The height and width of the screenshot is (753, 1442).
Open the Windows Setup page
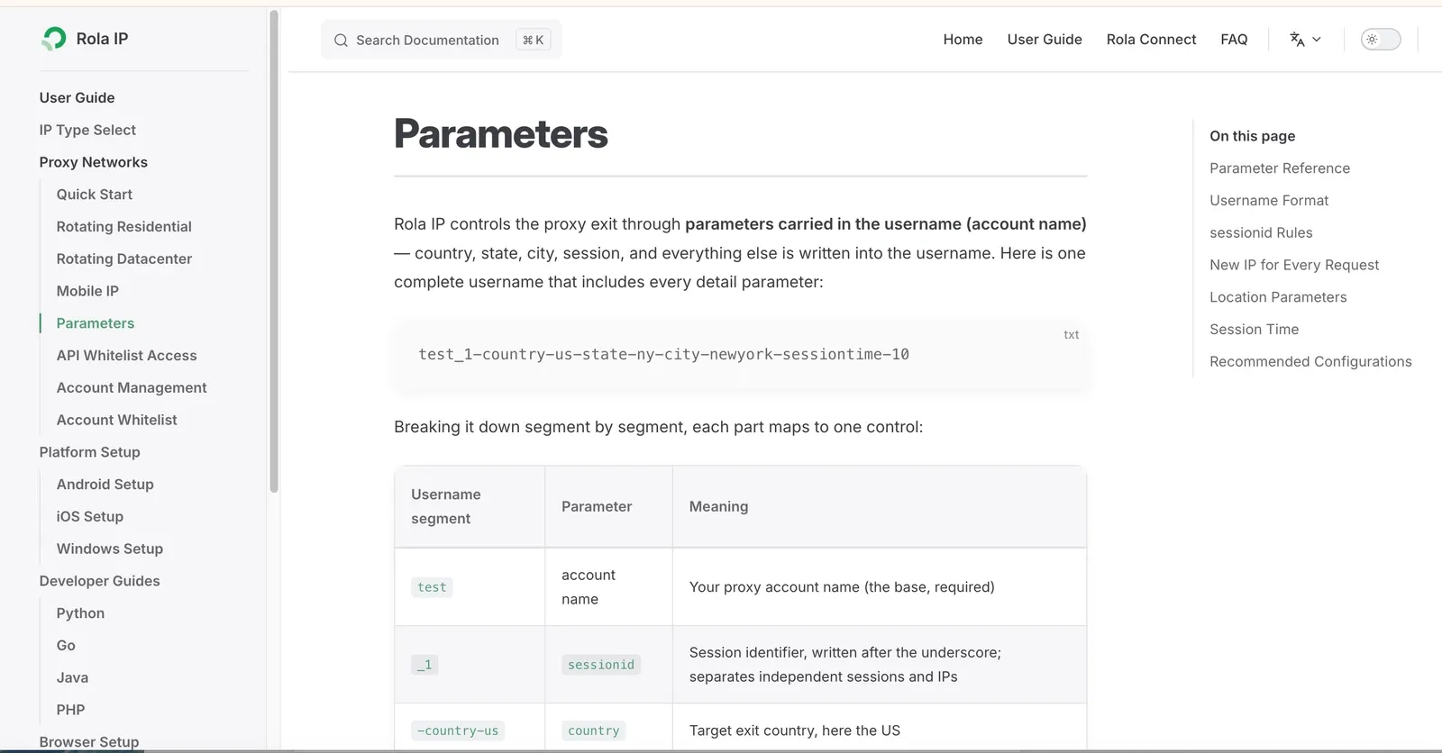(x=109, y=549)
